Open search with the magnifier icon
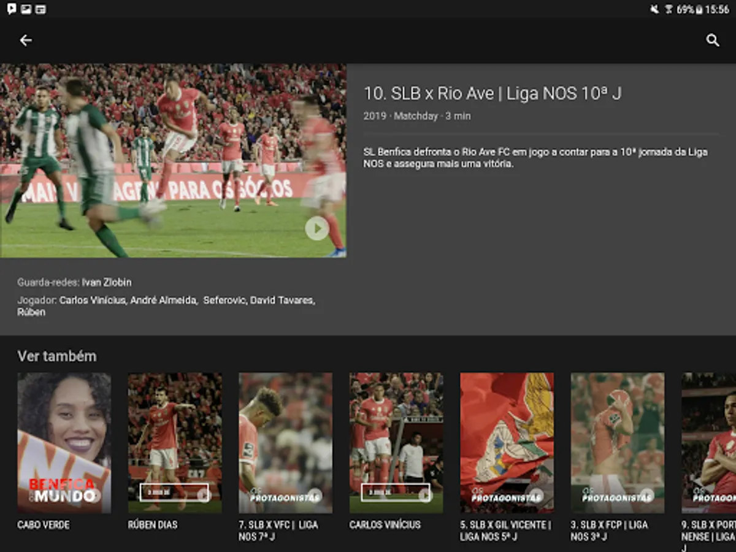Viewport: 736px width, 552px height. tap(713, 40)
